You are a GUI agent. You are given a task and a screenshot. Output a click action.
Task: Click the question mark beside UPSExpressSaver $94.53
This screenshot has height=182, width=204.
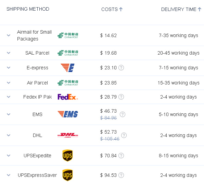point(121,175)
